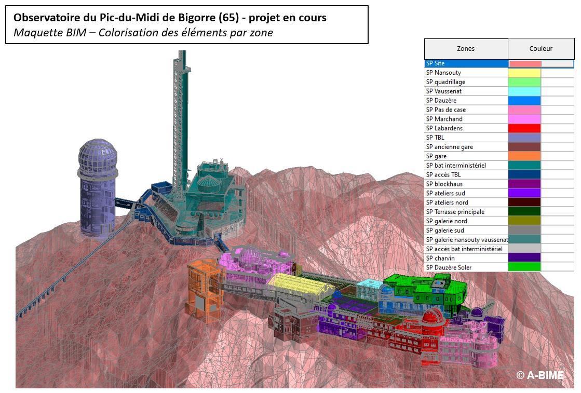Screen dimensions: 581x393
Task: Select the SP Nansouty zone row
Action: pyautogui.click(x=466, y=73)
